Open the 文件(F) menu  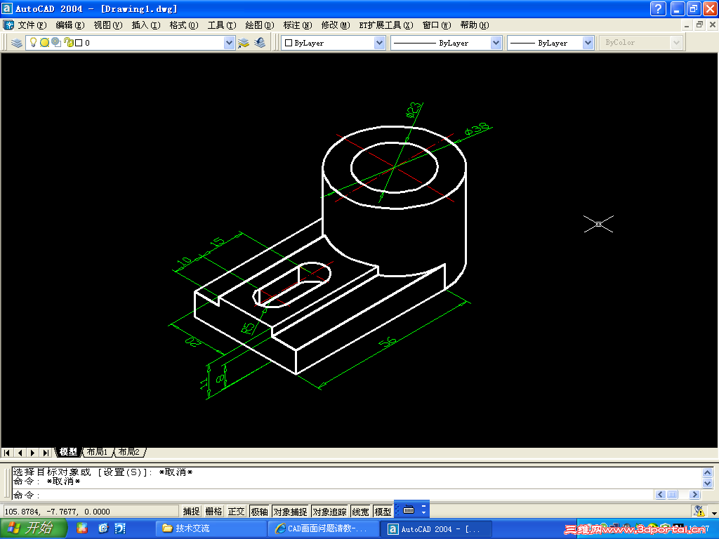pos(32,25)
